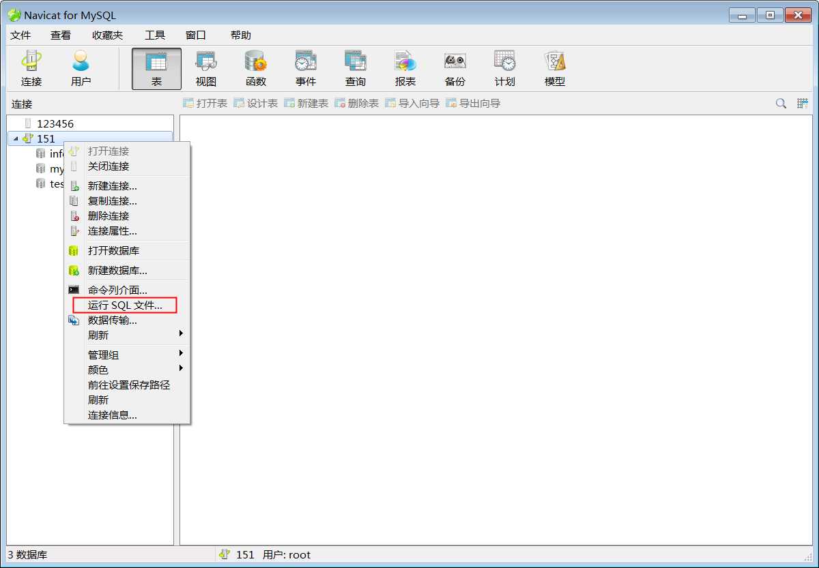Select the 视图 (View) toolbar icon
The image size is (819, 568).
click(x=206, y=68)
